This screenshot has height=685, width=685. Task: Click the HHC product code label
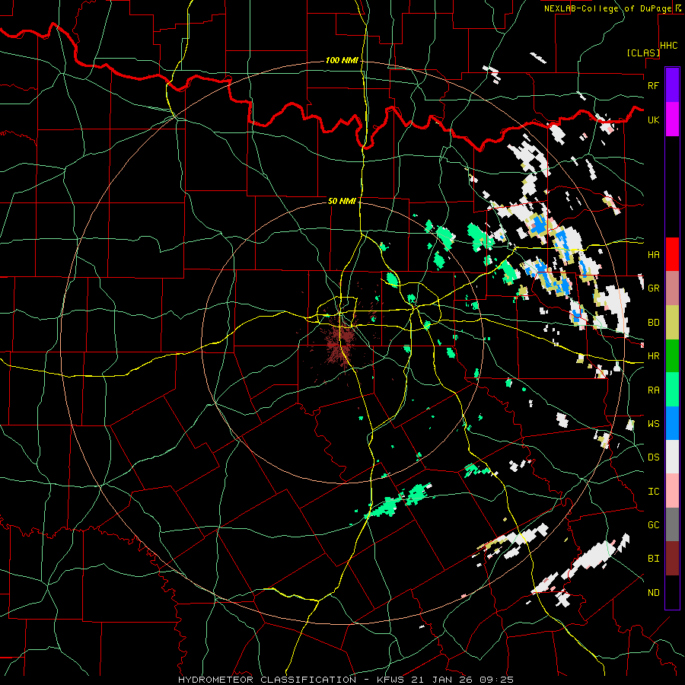tap(669, 45)
